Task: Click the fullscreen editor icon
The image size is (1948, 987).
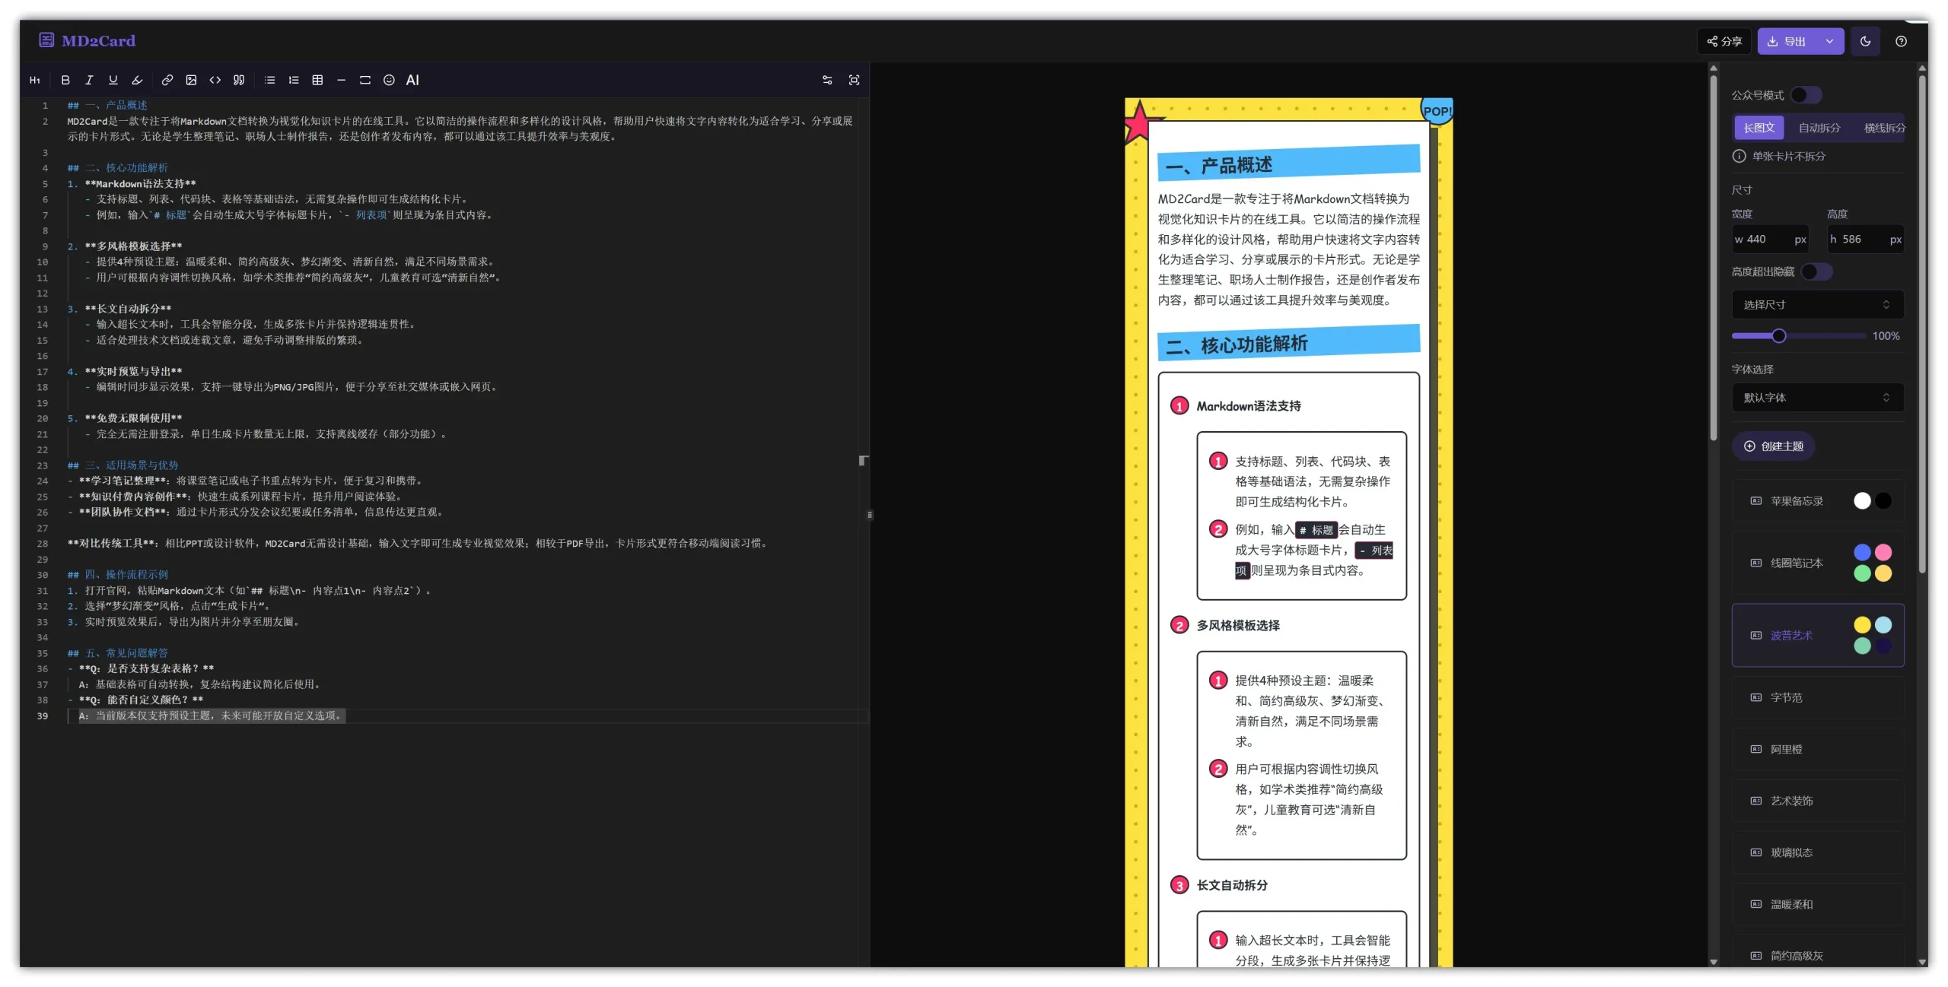Action: pyautogui.click(x=854, y=80)
